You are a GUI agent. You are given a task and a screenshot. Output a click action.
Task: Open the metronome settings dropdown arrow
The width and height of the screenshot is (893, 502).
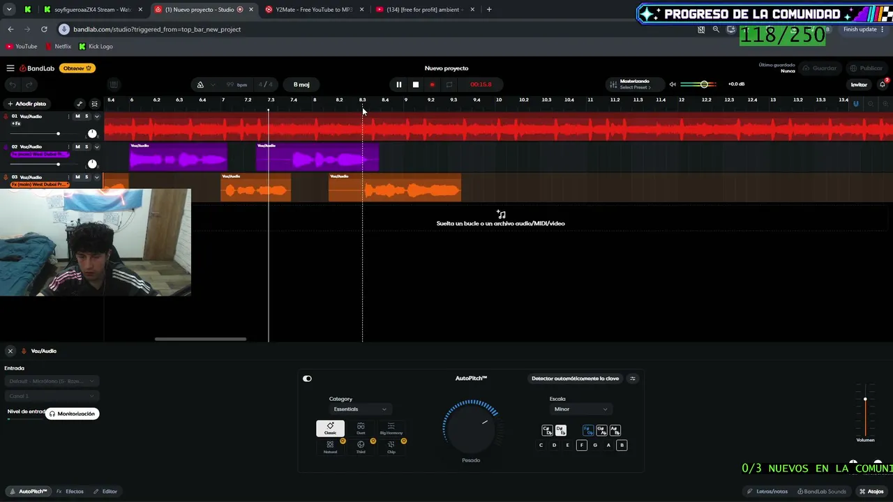(213, 84)
